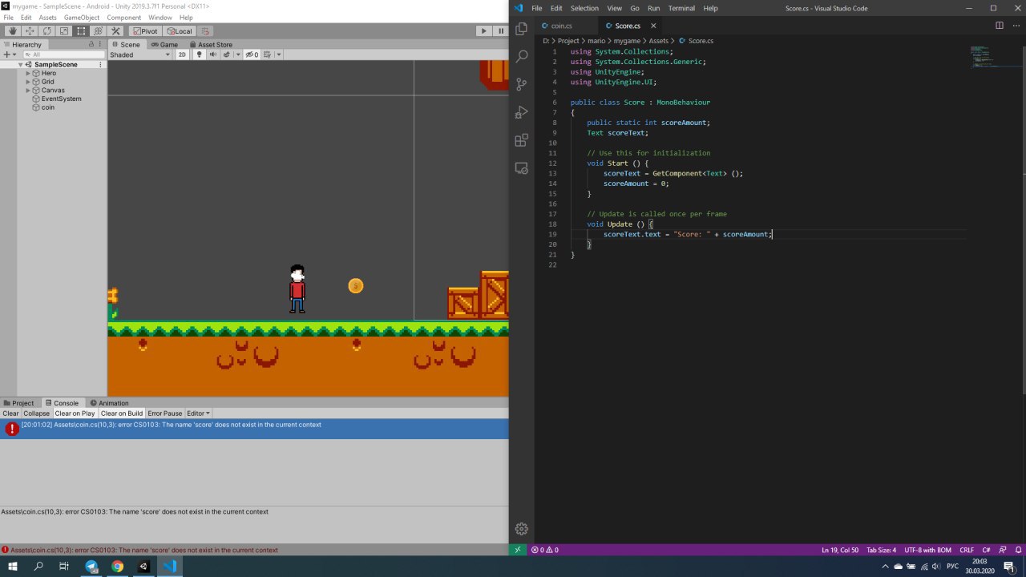Open VS Code Explorer icon
This screenshot has width=1026, height=577.
(522, 29)
